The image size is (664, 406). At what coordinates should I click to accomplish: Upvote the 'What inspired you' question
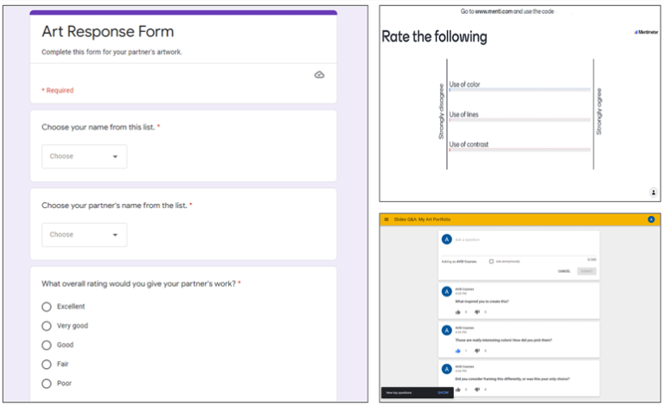tap(457, 312)
